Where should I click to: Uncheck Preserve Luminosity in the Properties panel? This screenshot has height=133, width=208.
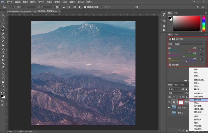[170, 64]
